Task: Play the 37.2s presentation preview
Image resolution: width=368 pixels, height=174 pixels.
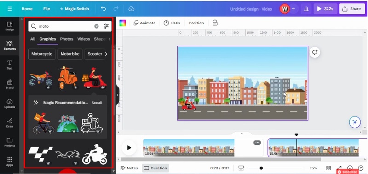Action: 325,9
